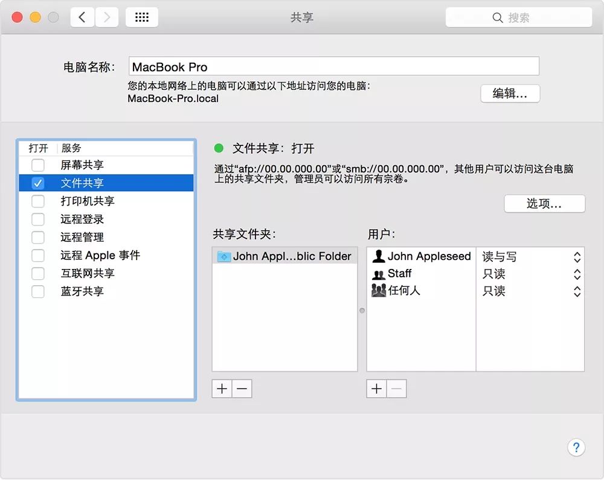This screenshot has height=480, width=604.
Task: Add a user with plus button
Action: pyautogui.click(x=376, y=389)
